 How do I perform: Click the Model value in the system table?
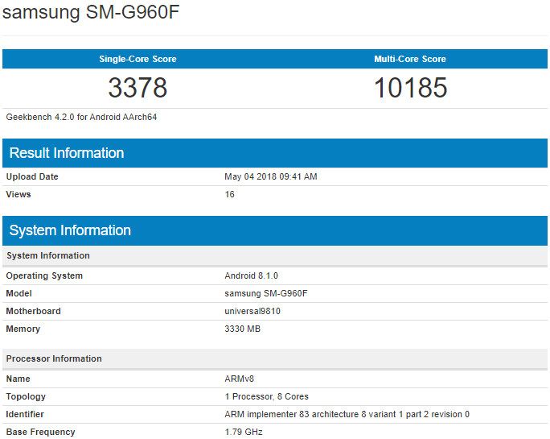[265, 293]
